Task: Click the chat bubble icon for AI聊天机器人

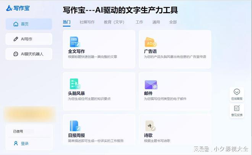Action: pos(16,54)
